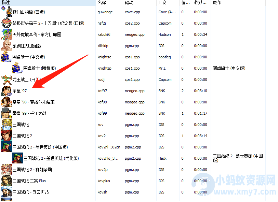
Task: Sort by the 驱动 column header
Action: coord(140,3)
